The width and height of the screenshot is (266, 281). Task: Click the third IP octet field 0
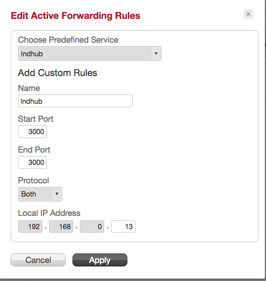[92, 227]
